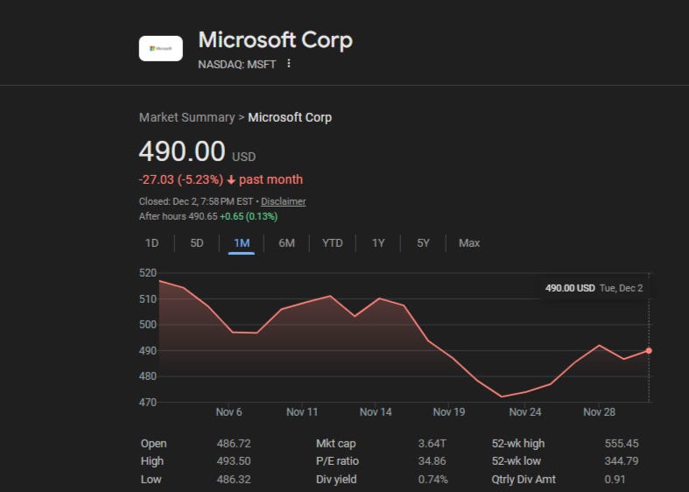Click the 470 y-axis label

[x=148, y=402]
